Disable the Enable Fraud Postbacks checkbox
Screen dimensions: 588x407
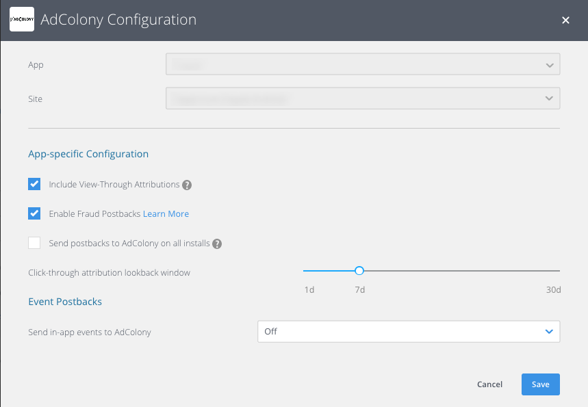(x=34, y=213)
